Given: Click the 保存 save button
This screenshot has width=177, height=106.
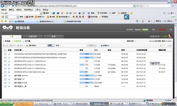Looking at the screenshot, I should pos(92,46).
